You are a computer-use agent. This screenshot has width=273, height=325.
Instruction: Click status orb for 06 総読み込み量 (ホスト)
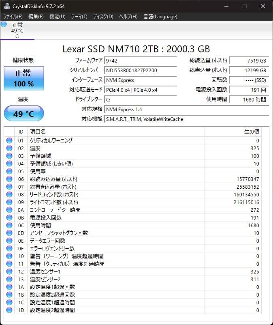[9, 179]
